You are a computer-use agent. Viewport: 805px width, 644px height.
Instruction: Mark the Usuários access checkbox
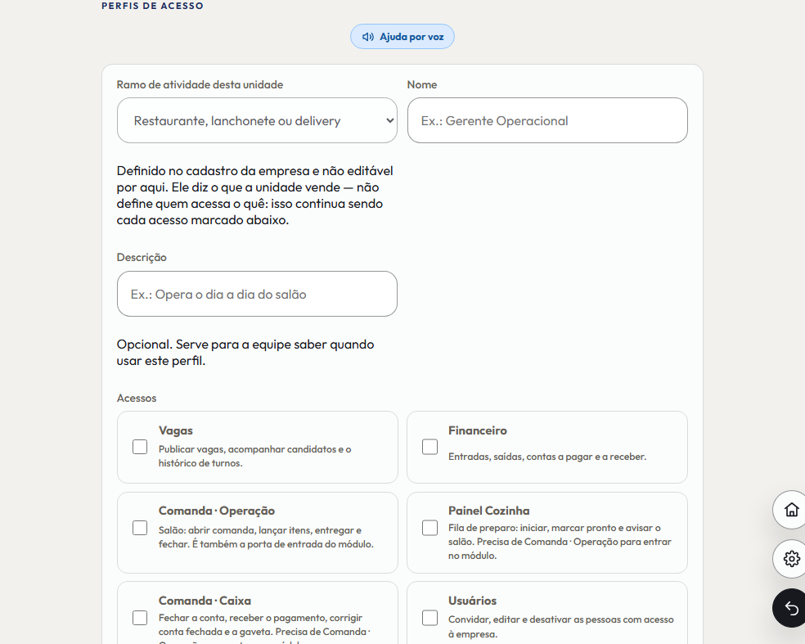tap(429, 617)
